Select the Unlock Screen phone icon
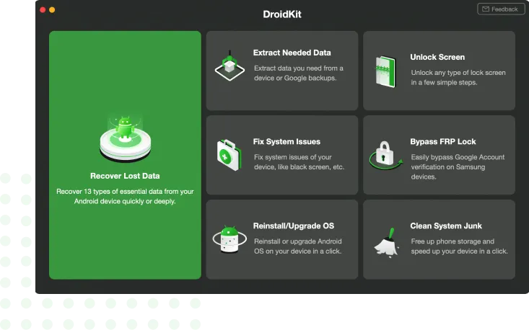 point(386,71)
